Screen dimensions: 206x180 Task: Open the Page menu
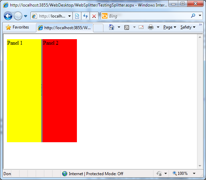(x=169, y=27)
